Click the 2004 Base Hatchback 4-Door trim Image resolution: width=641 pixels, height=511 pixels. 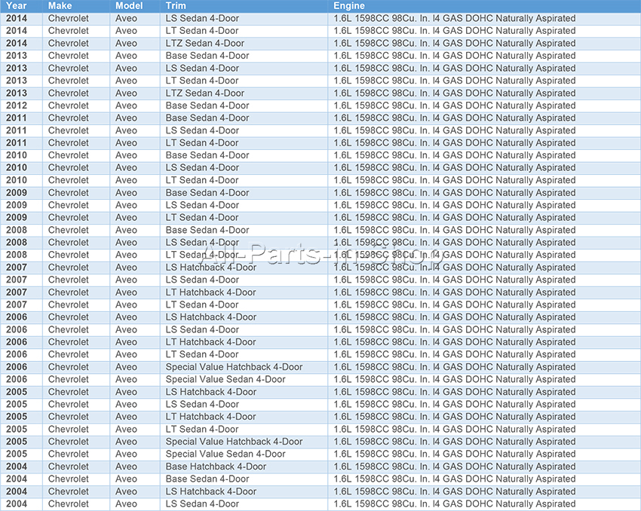point(216,467)
